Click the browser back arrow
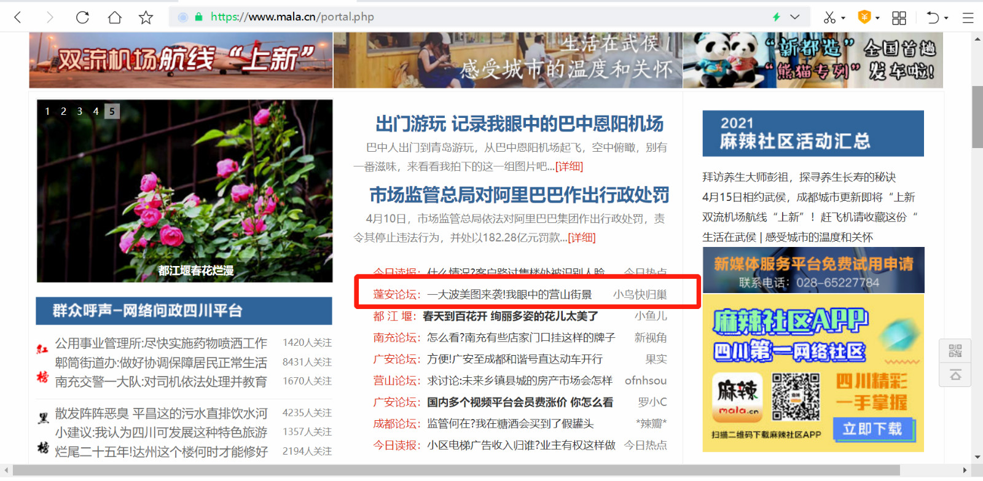Image resolution: width=983 pixels, height=481 pixels. tap(18, 17)
